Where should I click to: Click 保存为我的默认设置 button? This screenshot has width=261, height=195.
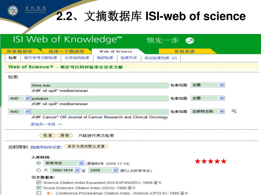pos(86,146)
